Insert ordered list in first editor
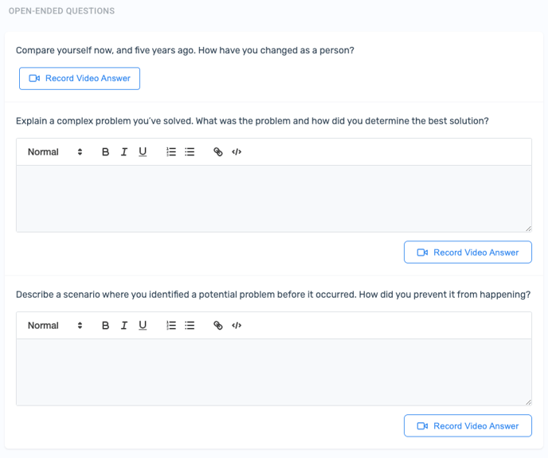 pyautogui.click(x=171, y=152)
